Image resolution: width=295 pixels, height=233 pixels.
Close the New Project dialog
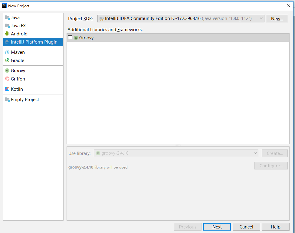289,6
